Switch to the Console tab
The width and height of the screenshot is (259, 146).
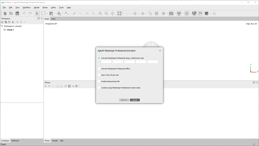point(55,141)
